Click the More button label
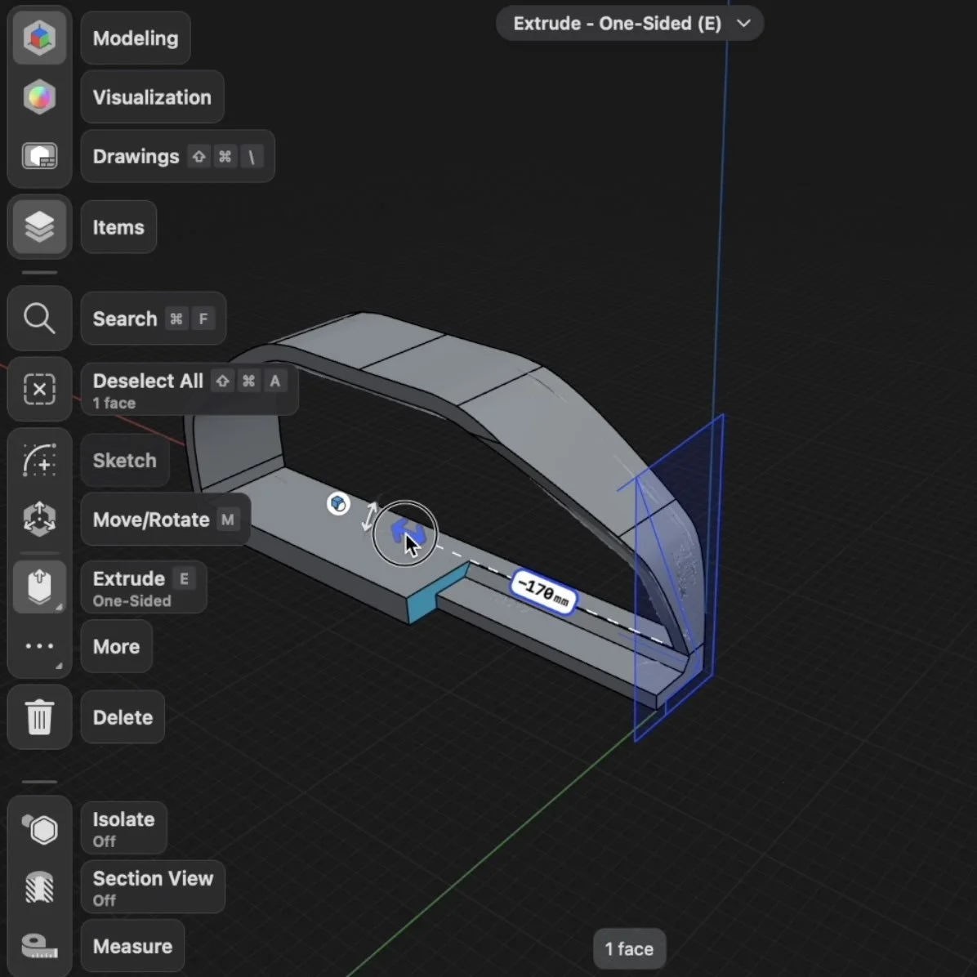977x977 pixels. [x=116, y=646]
